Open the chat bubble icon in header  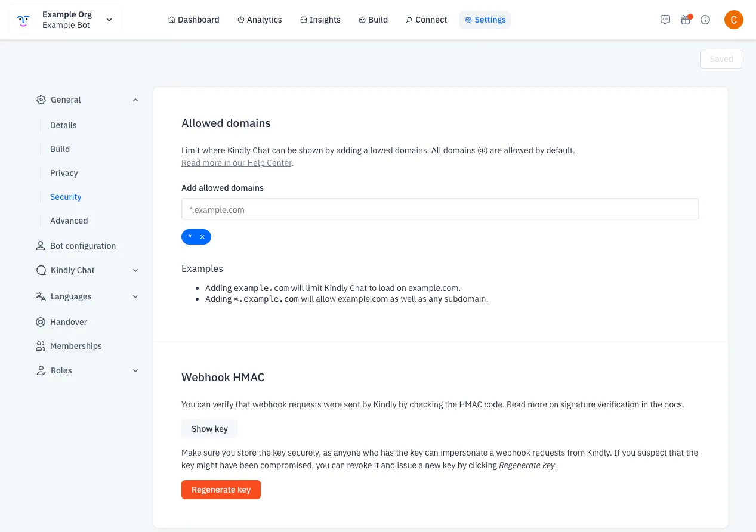[665, 20]
